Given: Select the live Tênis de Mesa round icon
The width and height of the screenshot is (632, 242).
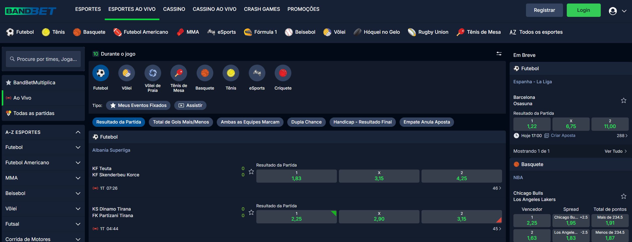Looking at the screenshot, I should point(179,73).
